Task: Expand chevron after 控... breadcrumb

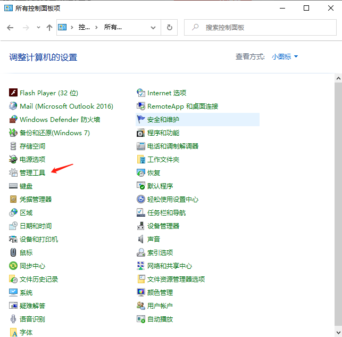Action: 96,28
